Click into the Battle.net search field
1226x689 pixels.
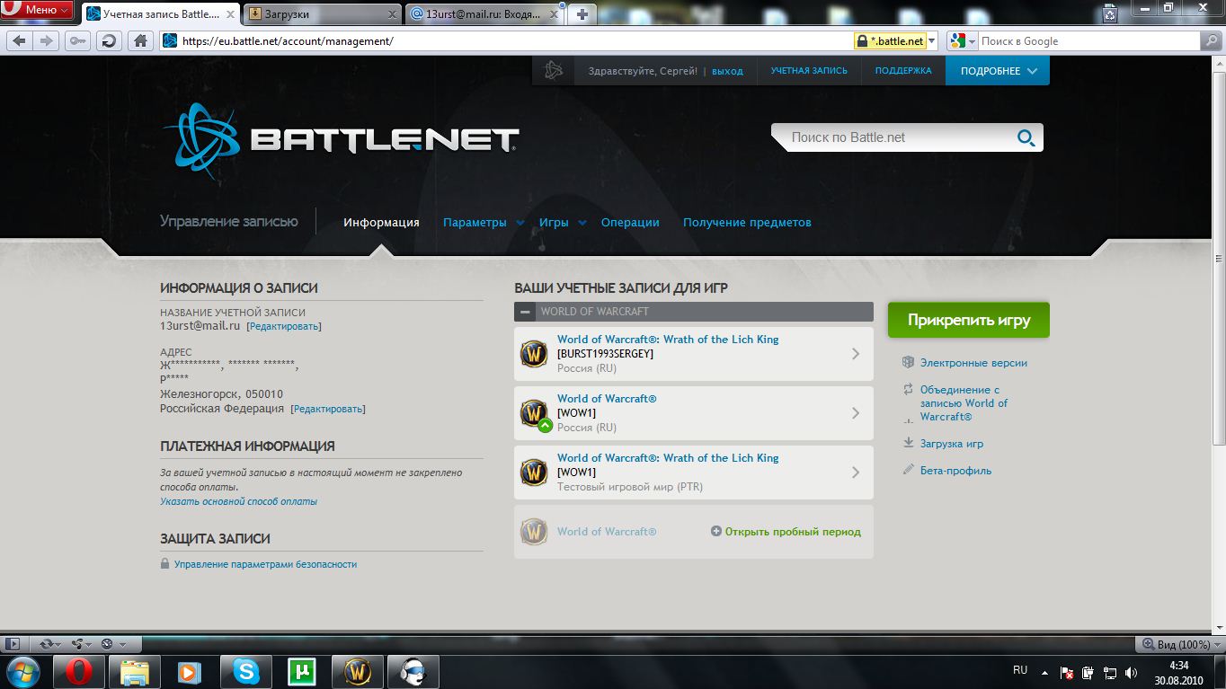pyautogui.click(x=897, y=137)
